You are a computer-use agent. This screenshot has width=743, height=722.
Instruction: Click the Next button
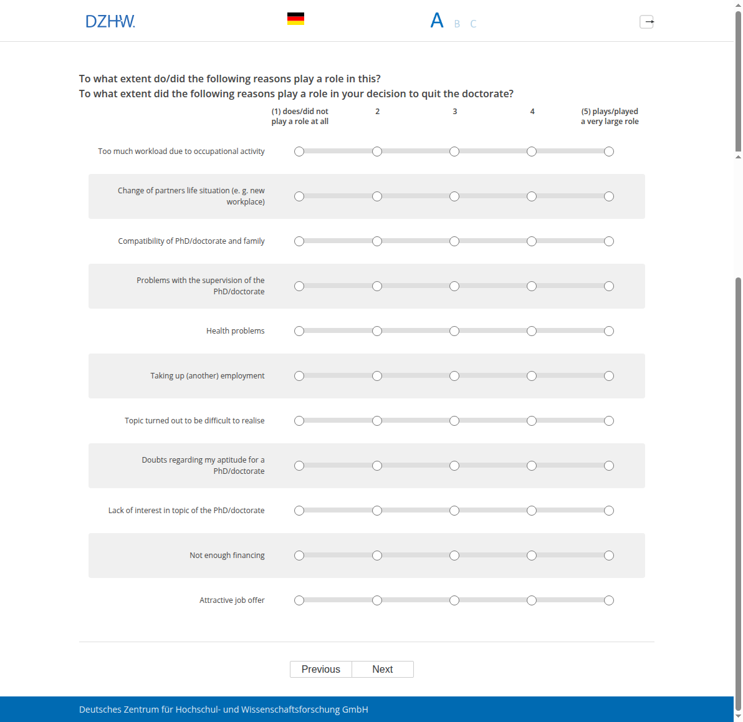click(383, 670)
